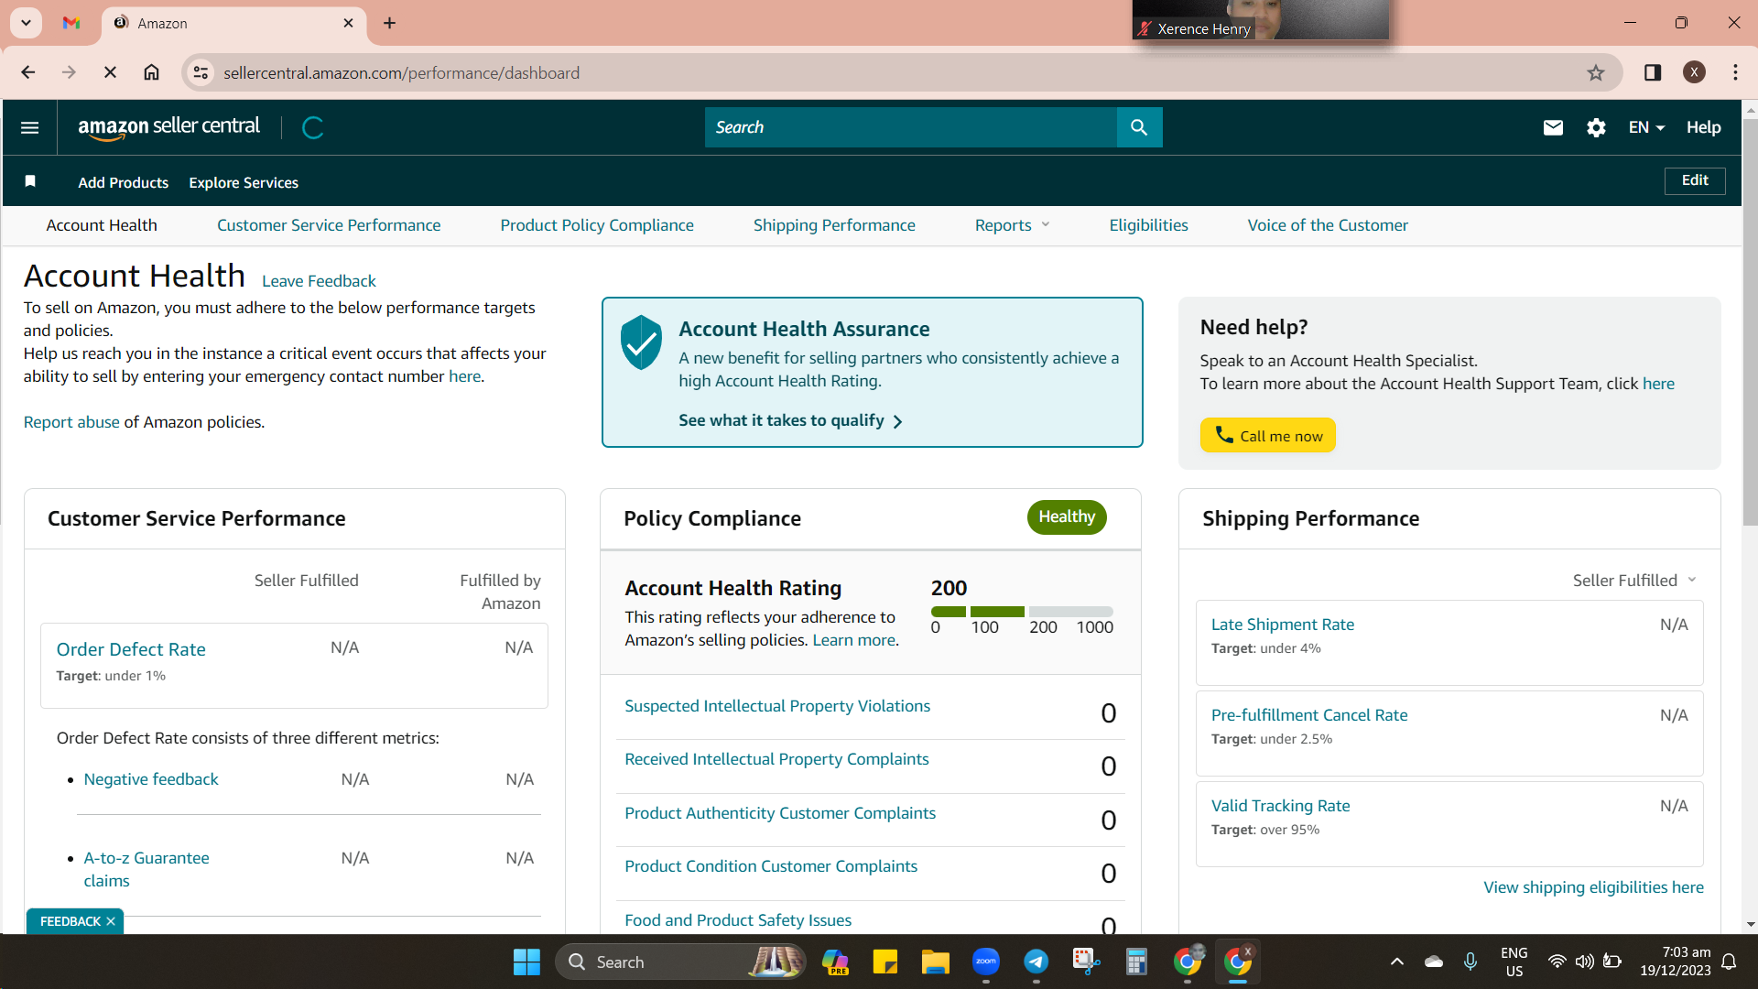Viewport: 1758px width, 989px height.
Task: Open the Eligibilities tab
Action: coord(1149,225)
